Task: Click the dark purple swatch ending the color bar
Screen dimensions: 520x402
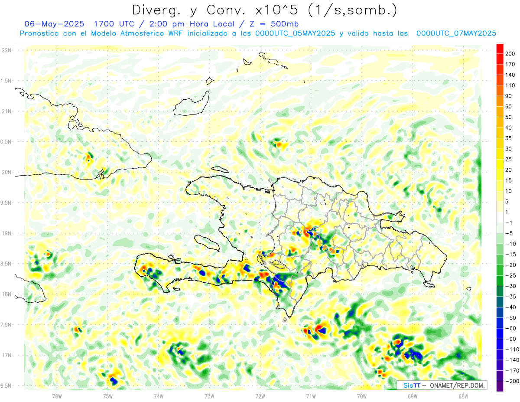Action: [x=500, y=386]
